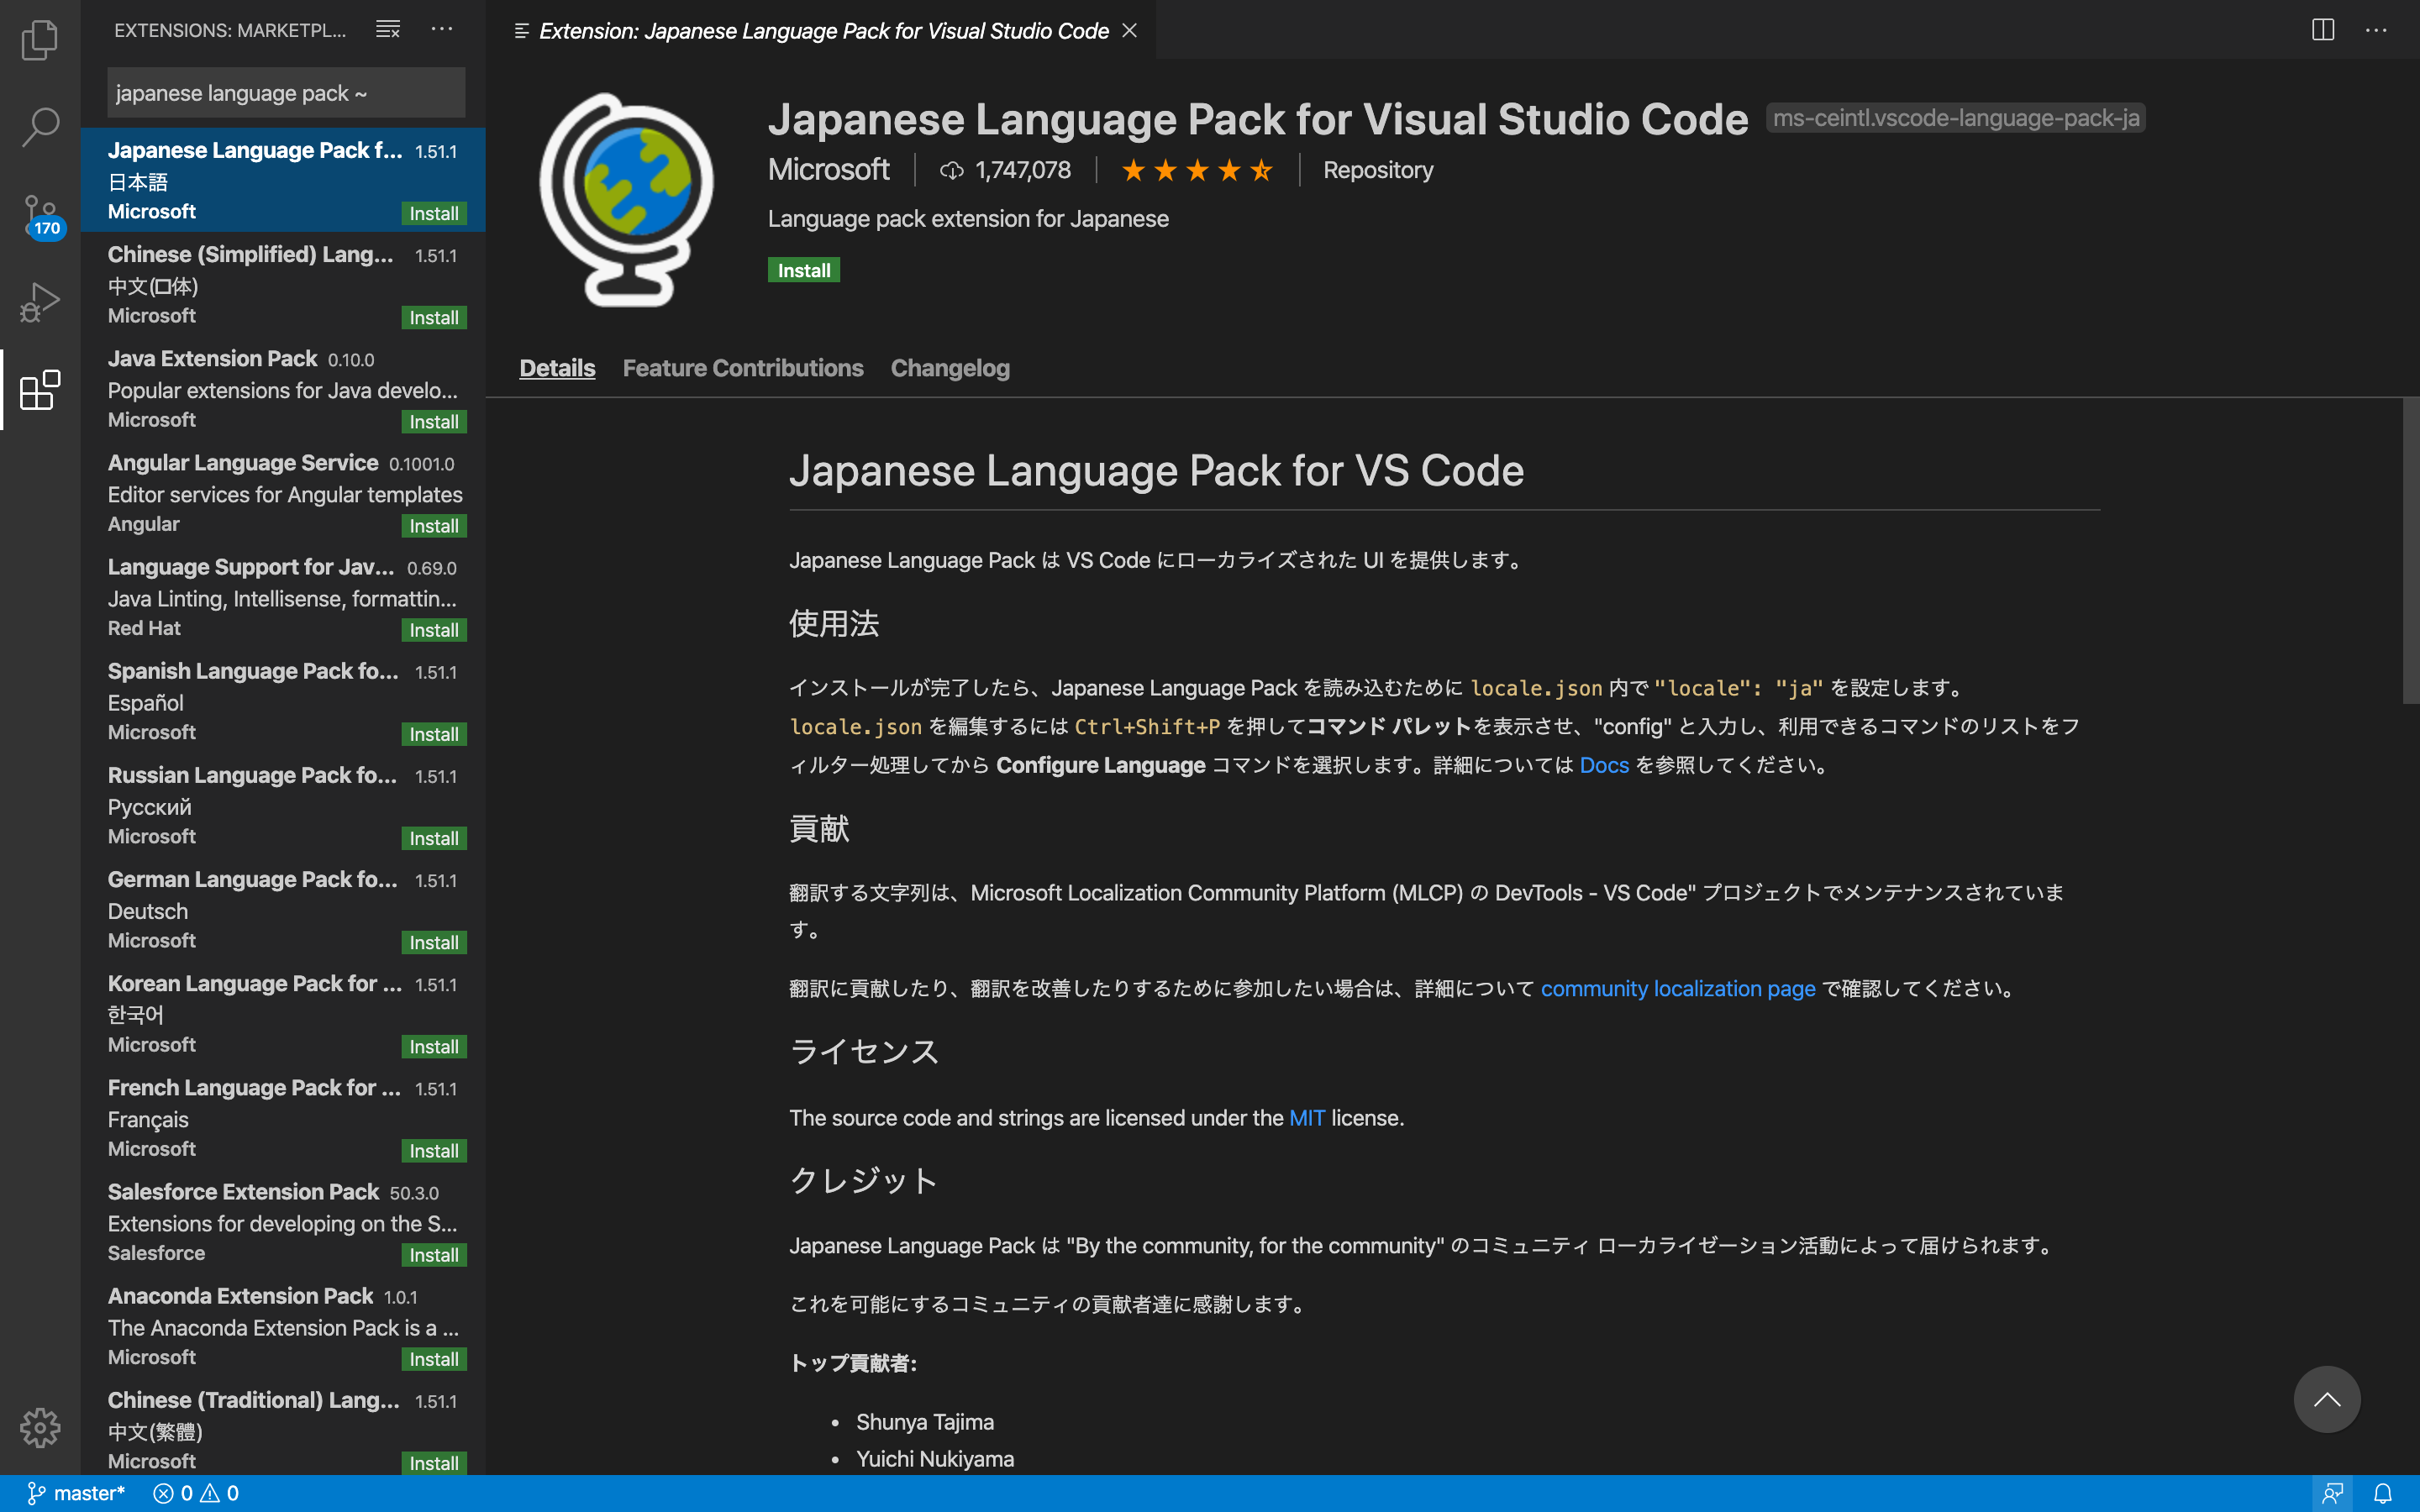
Task: Click the Manage gear icon
Action: 40,1427
